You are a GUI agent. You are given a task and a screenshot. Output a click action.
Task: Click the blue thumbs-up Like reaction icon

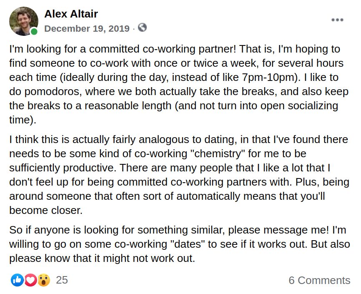(18, 280)
